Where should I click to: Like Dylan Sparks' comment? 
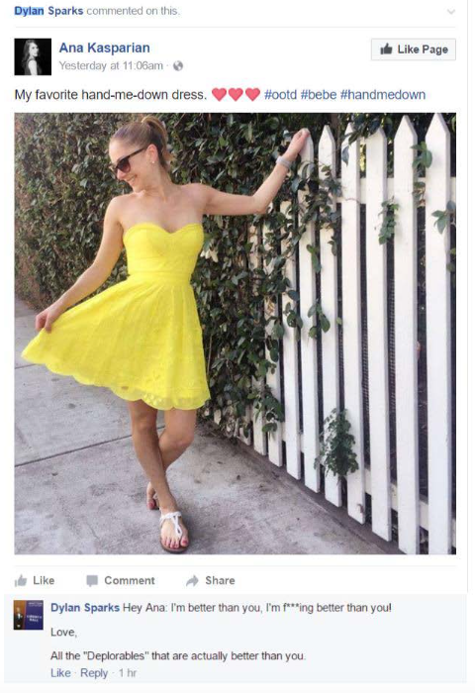coord(60,673)
